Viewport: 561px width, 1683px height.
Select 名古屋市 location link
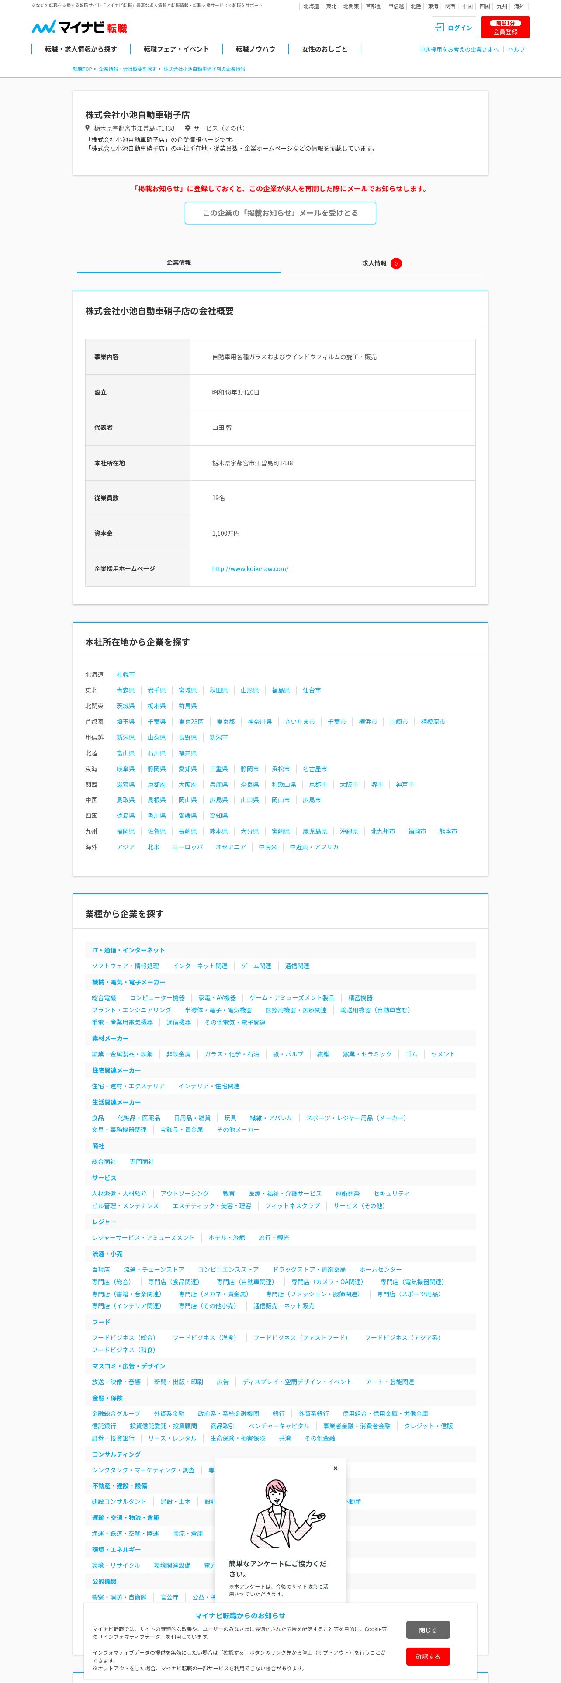pos(315,769)
